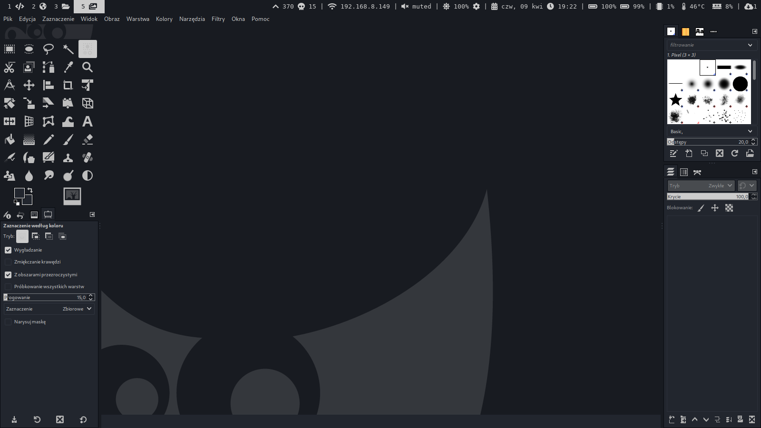Select the Text tool
761x428 pixels.
tap(88, 121)
